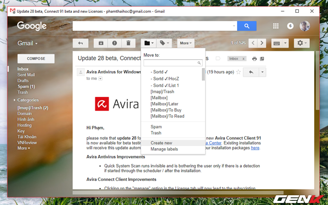Go to newer email with left chevron
The image size is (328, 205).
coord(253,43)
